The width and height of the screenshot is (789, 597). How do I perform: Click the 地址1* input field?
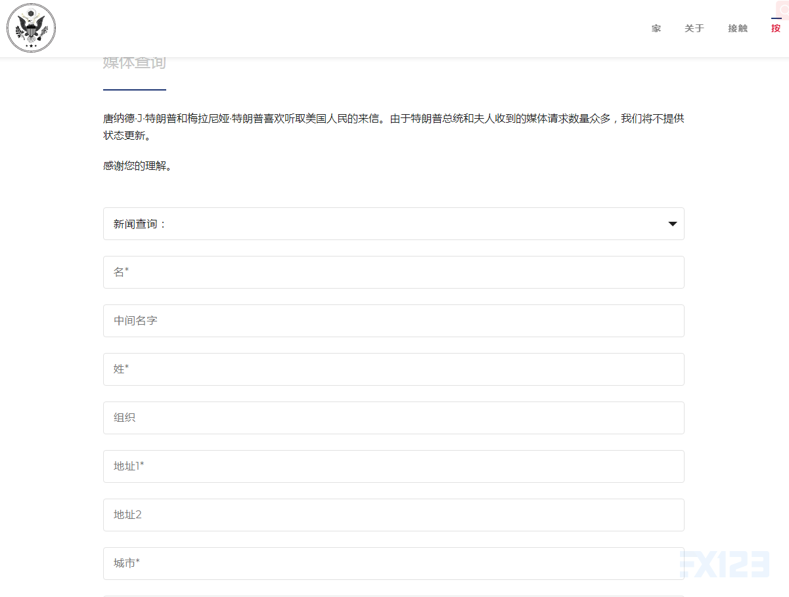tap(394, 466)
